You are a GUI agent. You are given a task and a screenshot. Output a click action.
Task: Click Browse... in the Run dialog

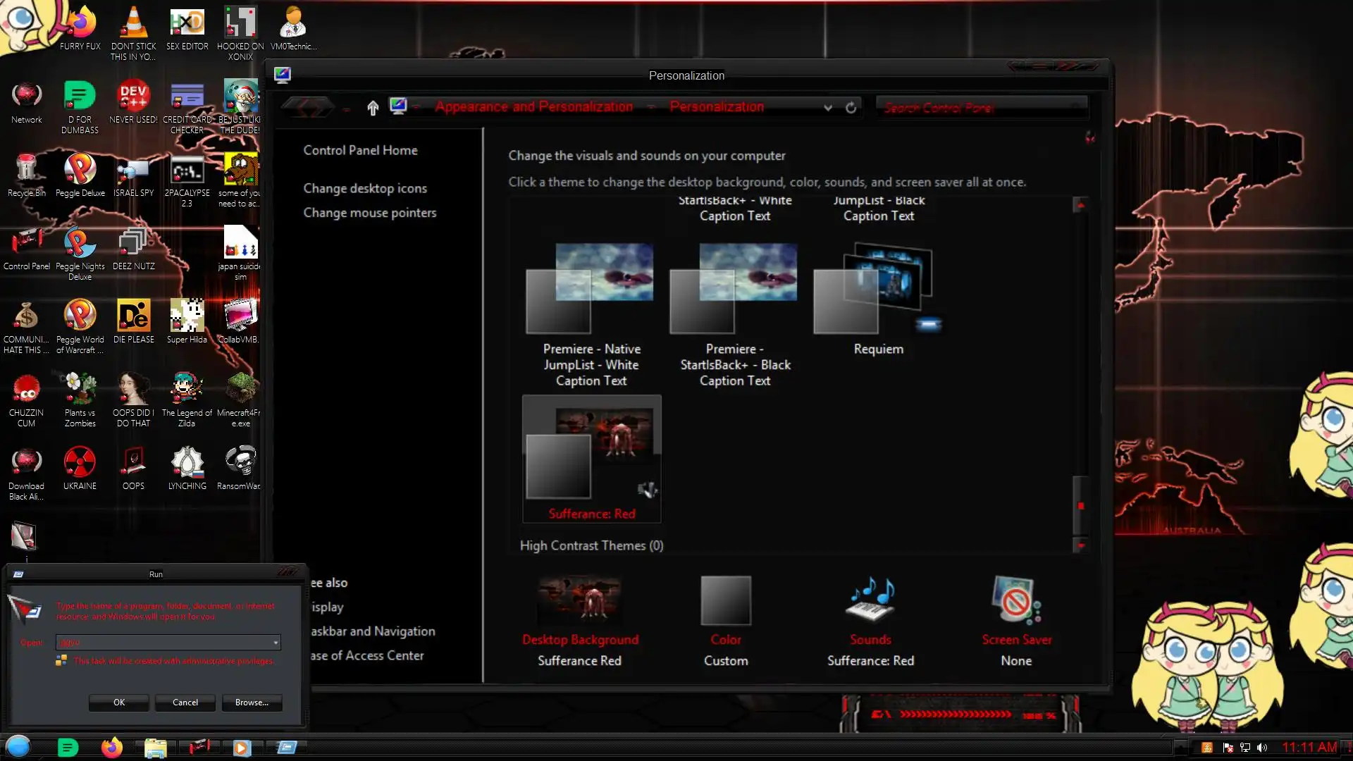tap(252, 703)
